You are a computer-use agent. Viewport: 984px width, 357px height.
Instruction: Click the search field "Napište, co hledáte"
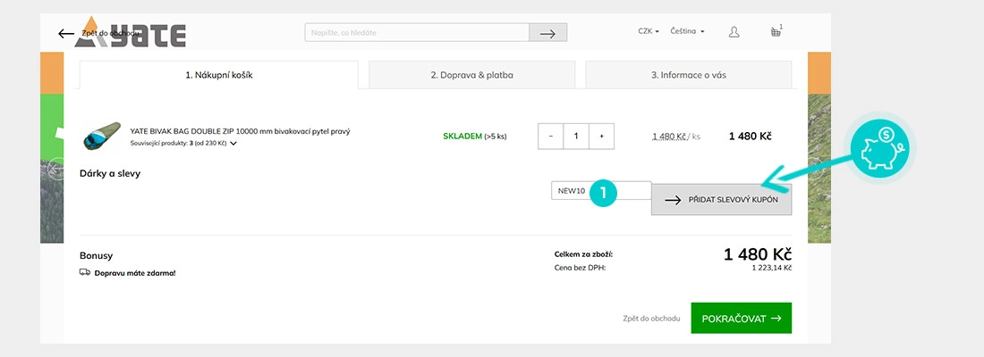click(x=417, y=32)
